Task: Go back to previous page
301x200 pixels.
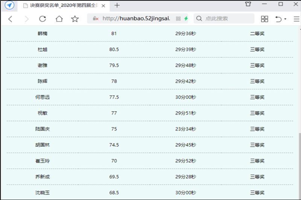Action: coord(10,19)
